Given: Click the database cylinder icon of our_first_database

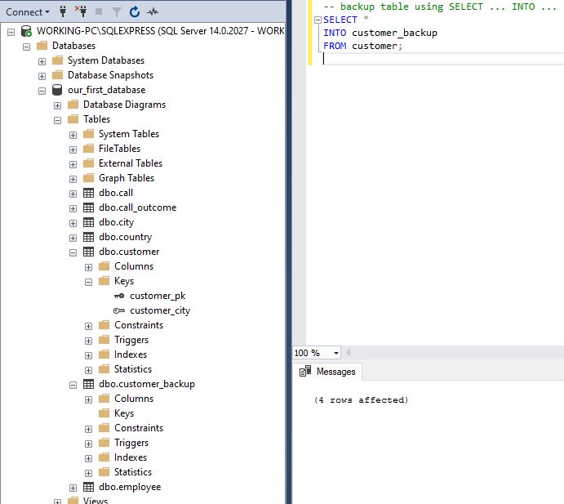Looking at the screenshot, I should click(x=57, y=90).
